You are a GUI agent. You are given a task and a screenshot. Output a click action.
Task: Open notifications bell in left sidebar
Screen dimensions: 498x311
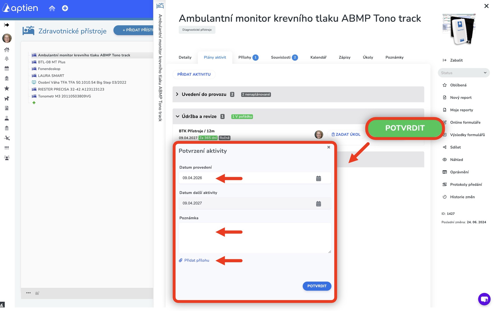point(7,58)
